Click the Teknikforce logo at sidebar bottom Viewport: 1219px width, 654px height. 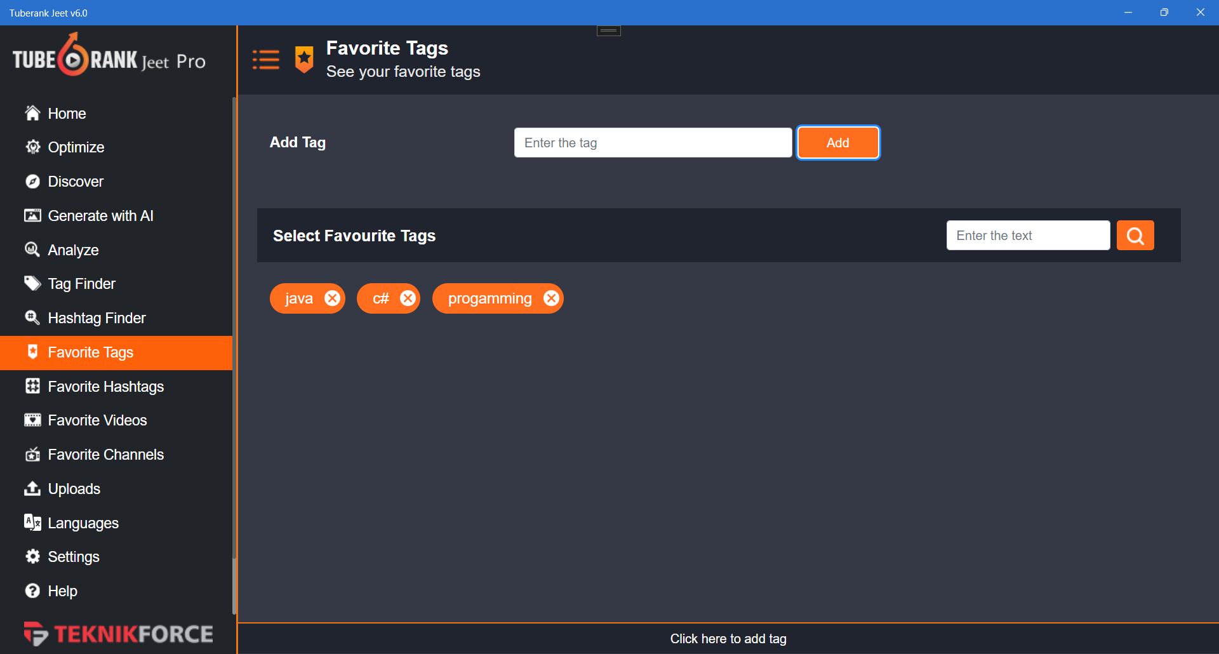tap(119, 634)
